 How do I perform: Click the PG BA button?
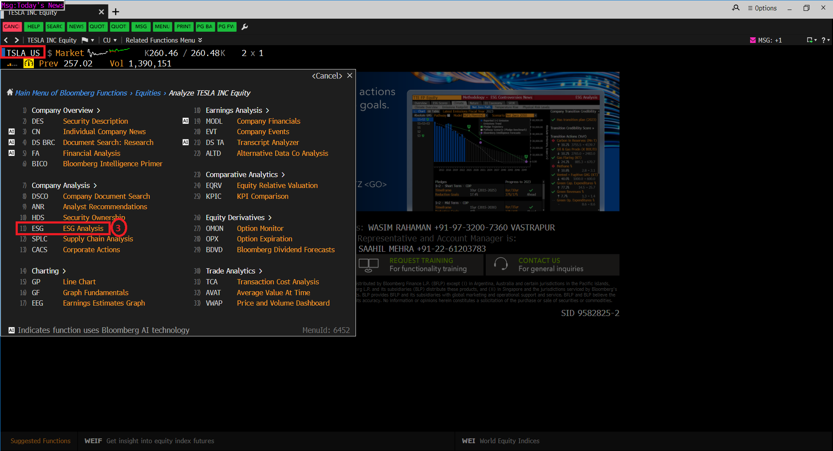[x=205, y=26]
